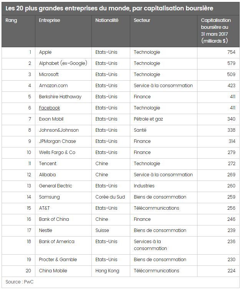Image resolution: width=242 pixels, height=290 pixels.
Task: Open the Facebook hyperlink
Action: [50, 108]
